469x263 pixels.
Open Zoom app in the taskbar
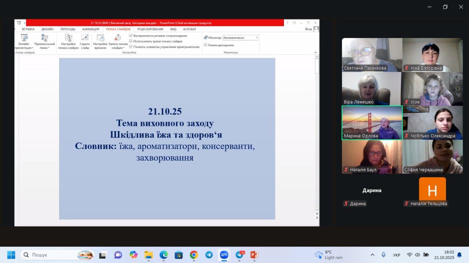(x=224, y=255)
